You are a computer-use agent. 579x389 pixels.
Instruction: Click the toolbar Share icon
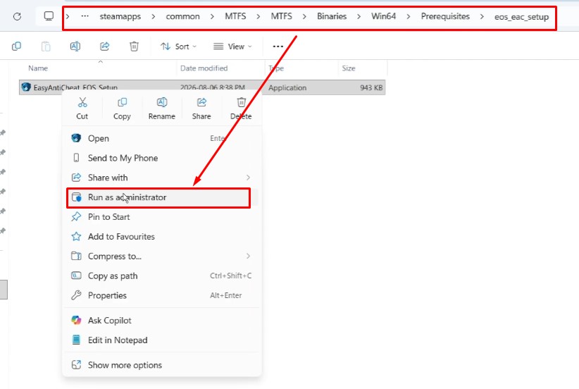pos(105,47)
